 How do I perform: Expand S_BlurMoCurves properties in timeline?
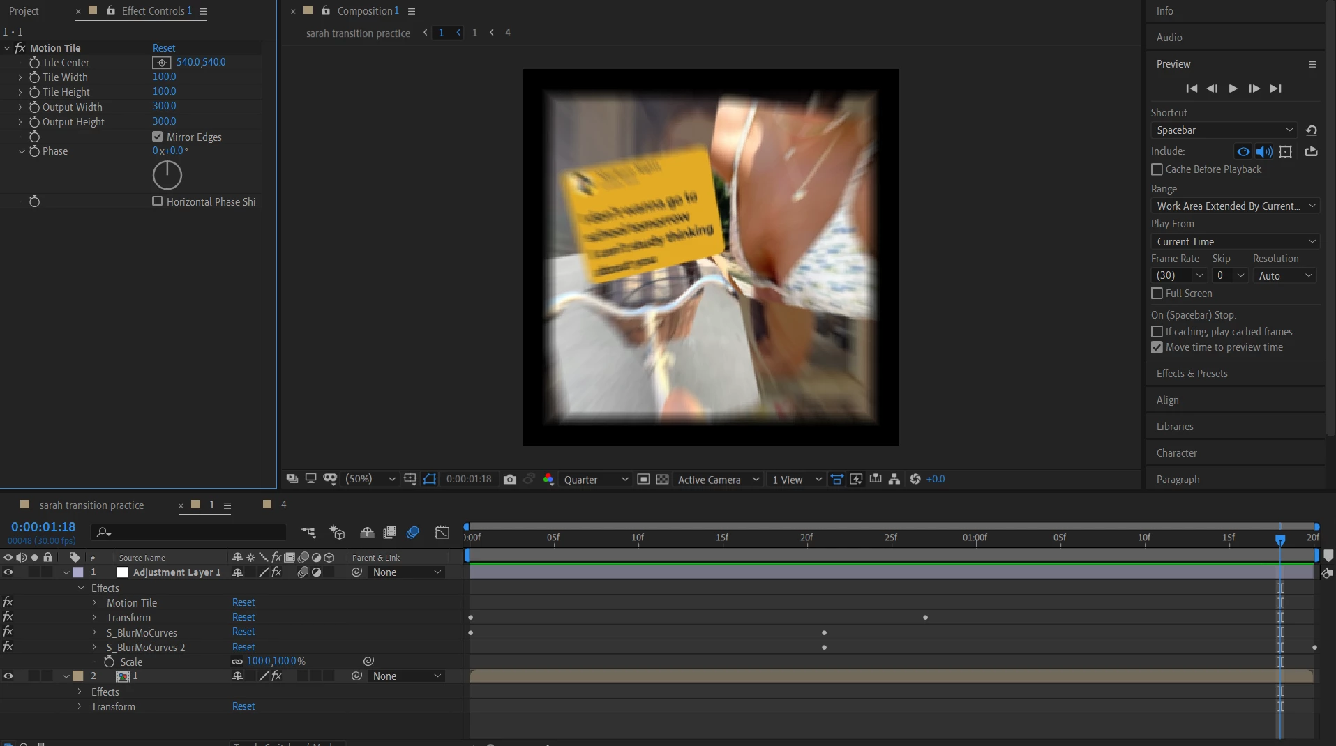(x=94, y=633)
